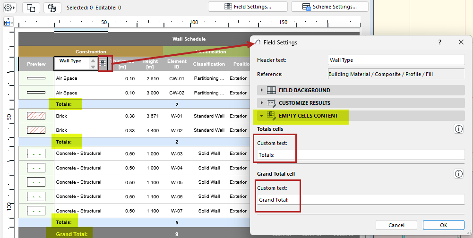The width and height of the screenshot is (473, 238).
Task: Click the Customize Results icon
Action: pos(272,103)
